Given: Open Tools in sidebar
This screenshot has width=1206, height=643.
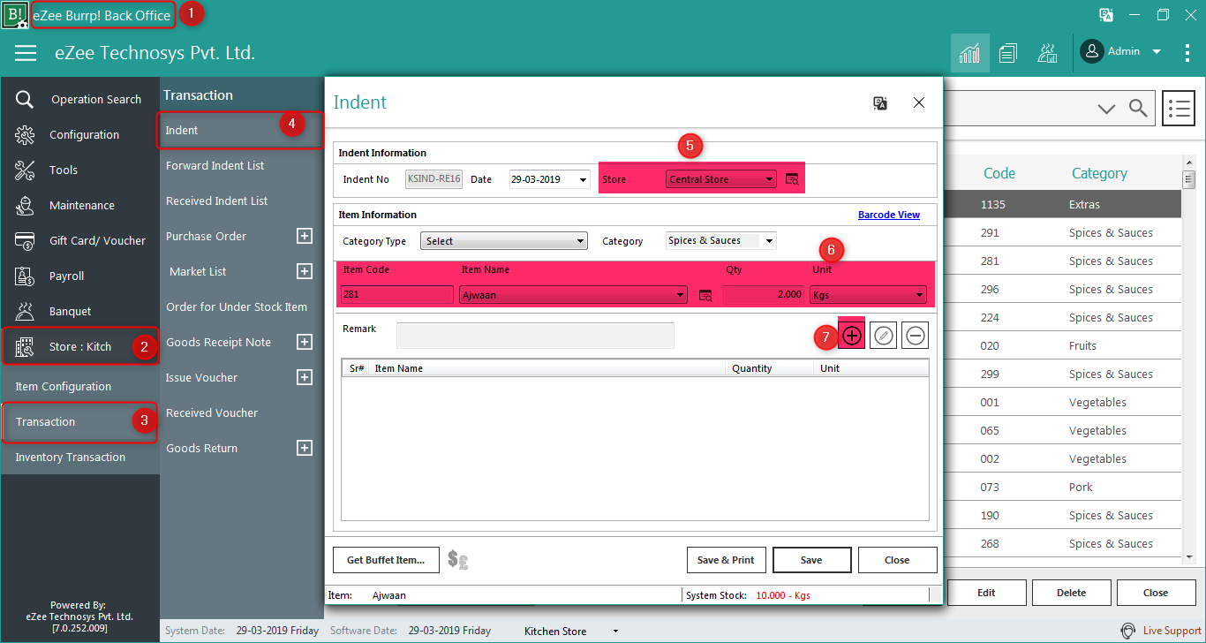Looking at the screenshot, I should (x=79, y=170).
